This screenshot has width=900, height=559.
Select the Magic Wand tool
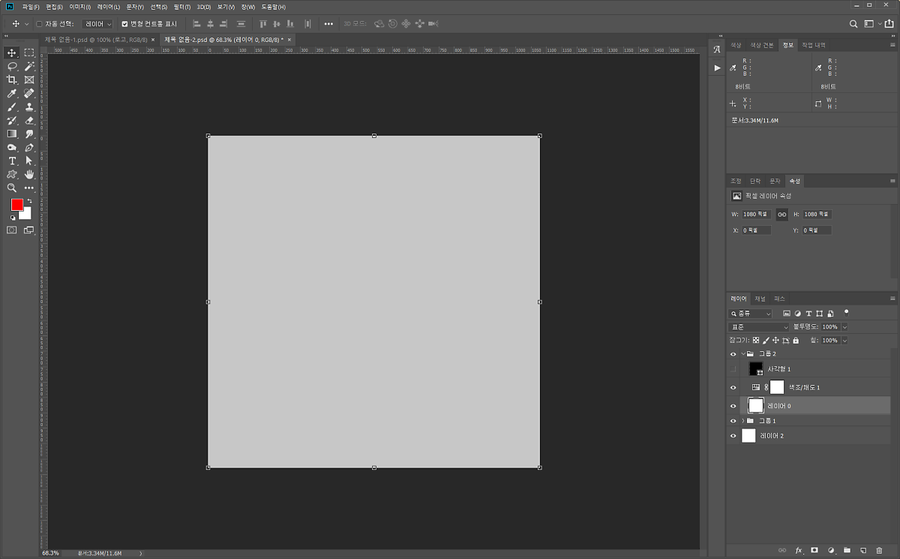click(x=29, y=66)
